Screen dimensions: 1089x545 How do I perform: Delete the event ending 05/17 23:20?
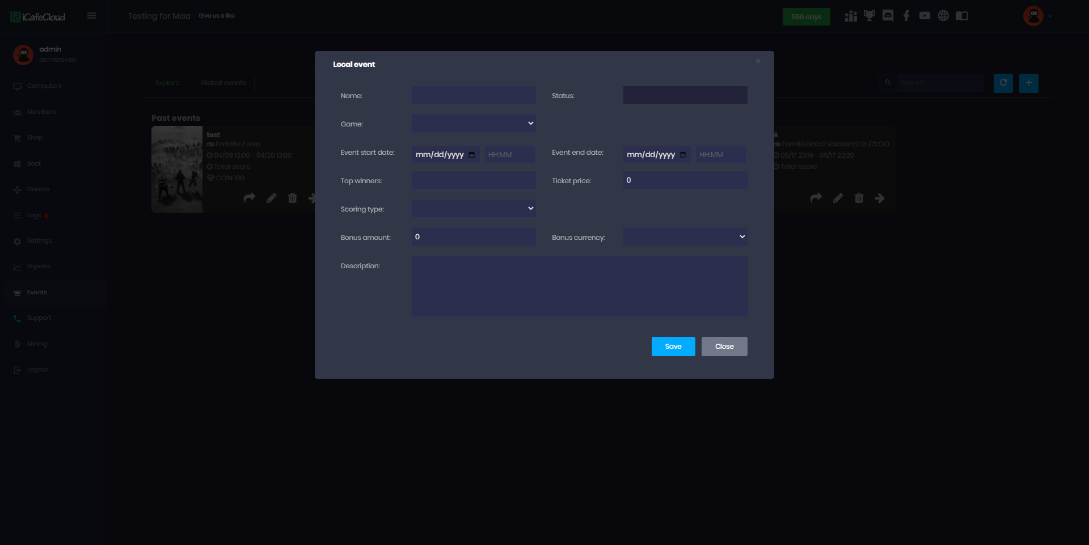[859, 198]
